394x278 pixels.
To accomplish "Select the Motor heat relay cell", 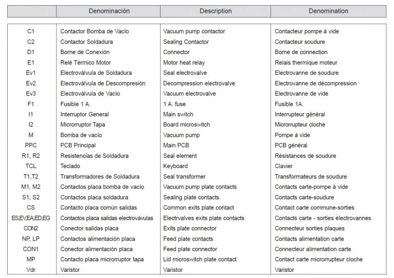I will click(x=184, y=63).
